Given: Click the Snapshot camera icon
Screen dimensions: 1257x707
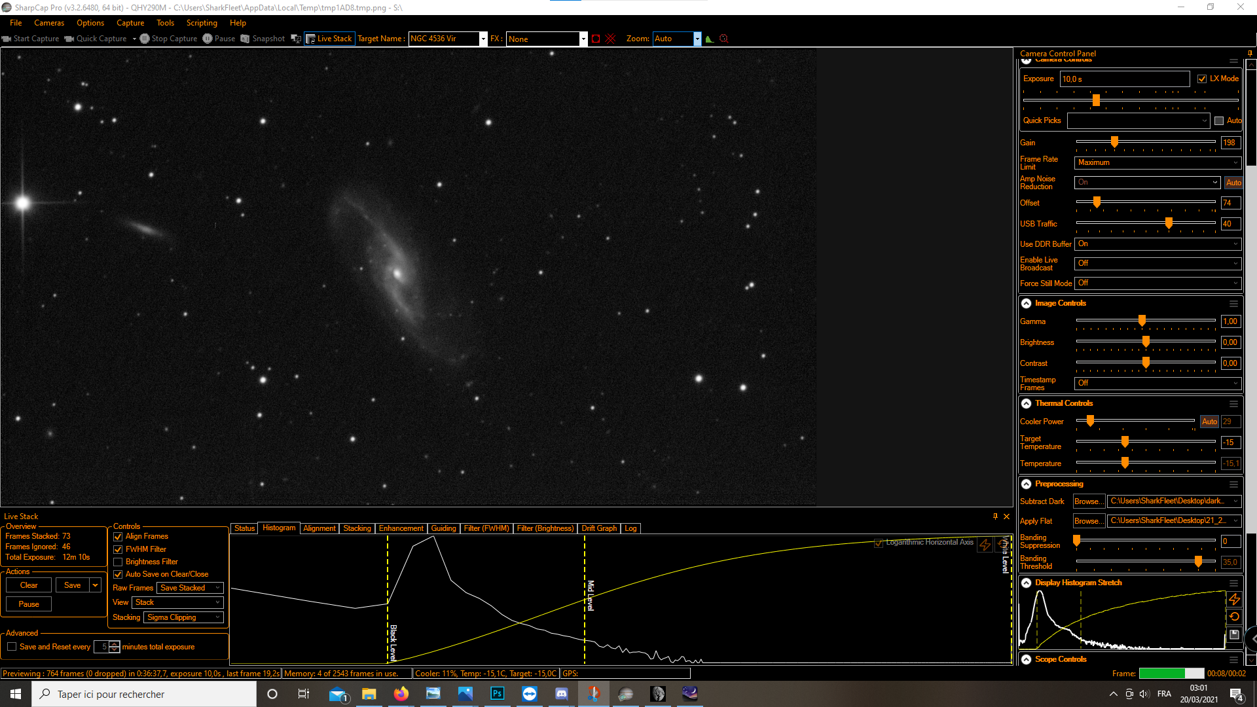Looking at the screenshot, I should tap(246, 39).
